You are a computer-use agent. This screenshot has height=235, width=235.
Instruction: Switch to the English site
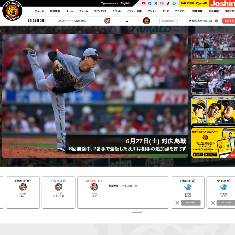(x=125, y=3)
